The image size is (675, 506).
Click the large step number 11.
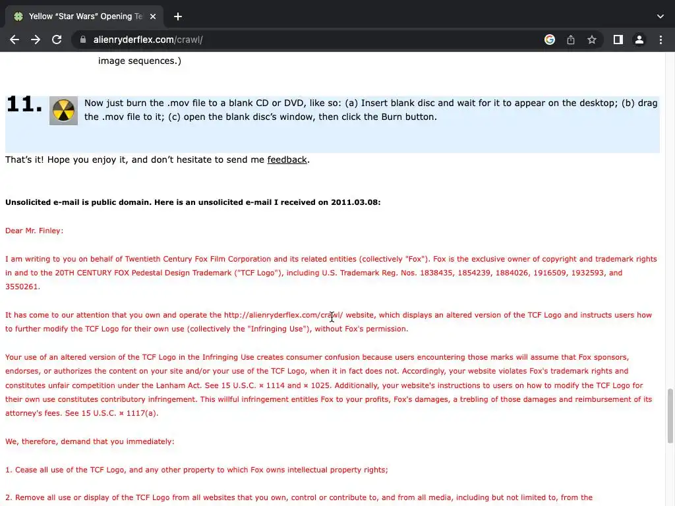coord(24,105)
